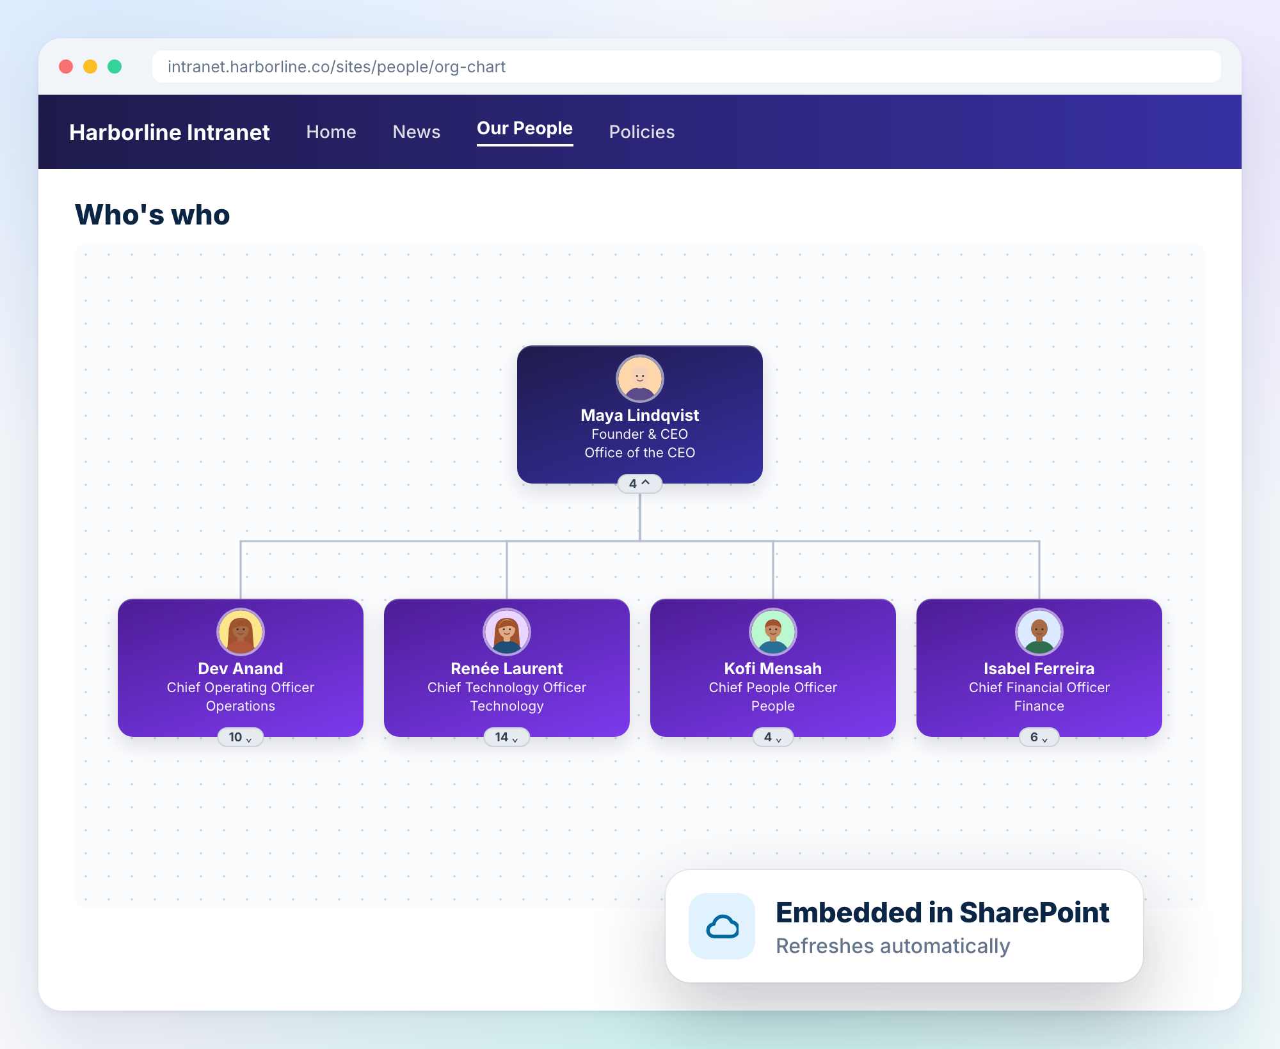
Task: Go to the News nav item
Action: tap(417, 132)
